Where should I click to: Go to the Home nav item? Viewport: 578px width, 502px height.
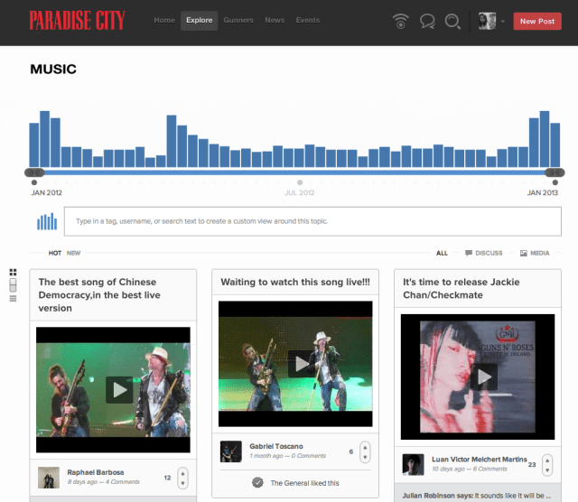[x=164, y=20]
